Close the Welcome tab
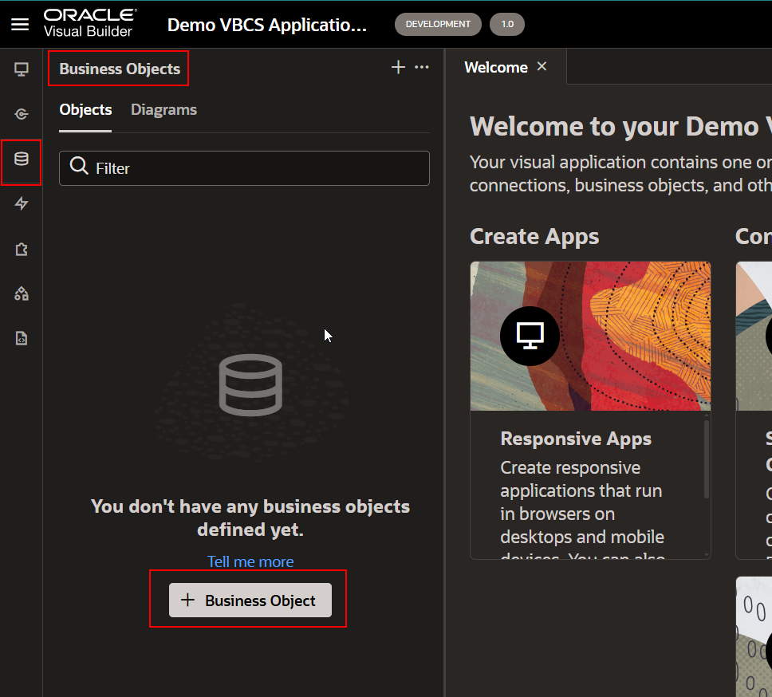Screen dimensions: 772x697 (x=542, y=66)
